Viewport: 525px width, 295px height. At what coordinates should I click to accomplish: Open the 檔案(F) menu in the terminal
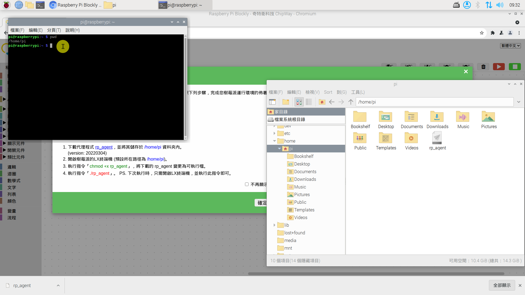(17, 30)
